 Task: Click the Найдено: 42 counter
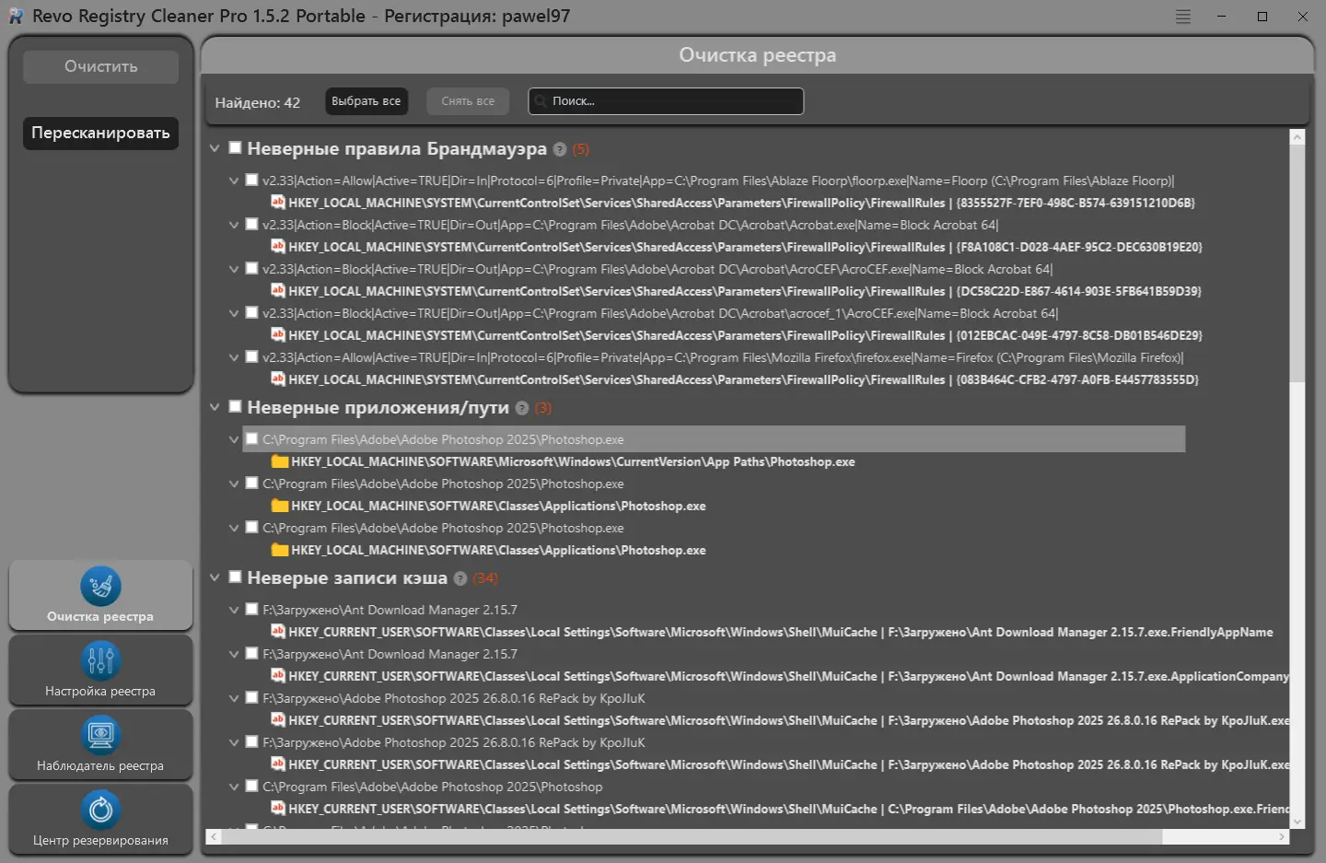(258, 102)
